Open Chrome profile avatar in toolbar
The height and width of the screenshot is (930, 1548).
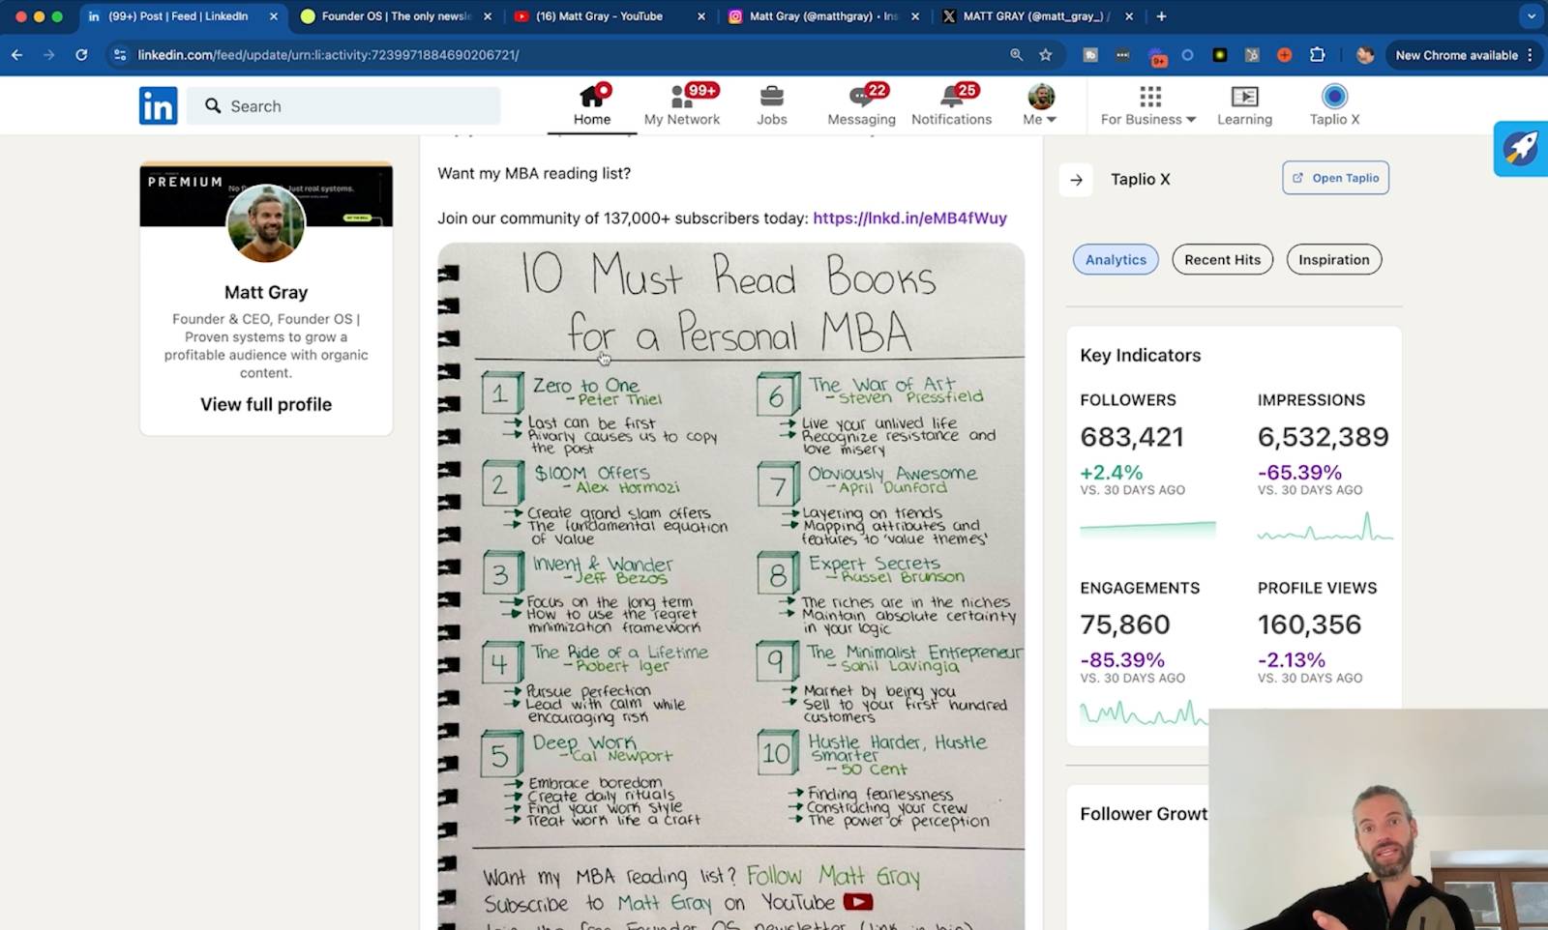coord(1365,55)
